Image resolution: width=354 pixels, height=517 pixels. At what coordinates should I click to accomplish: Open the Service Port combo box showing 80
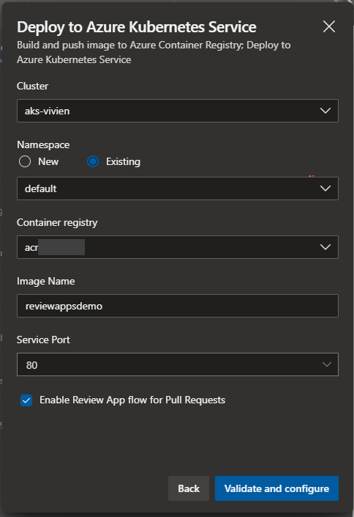(x=178, y=364)
